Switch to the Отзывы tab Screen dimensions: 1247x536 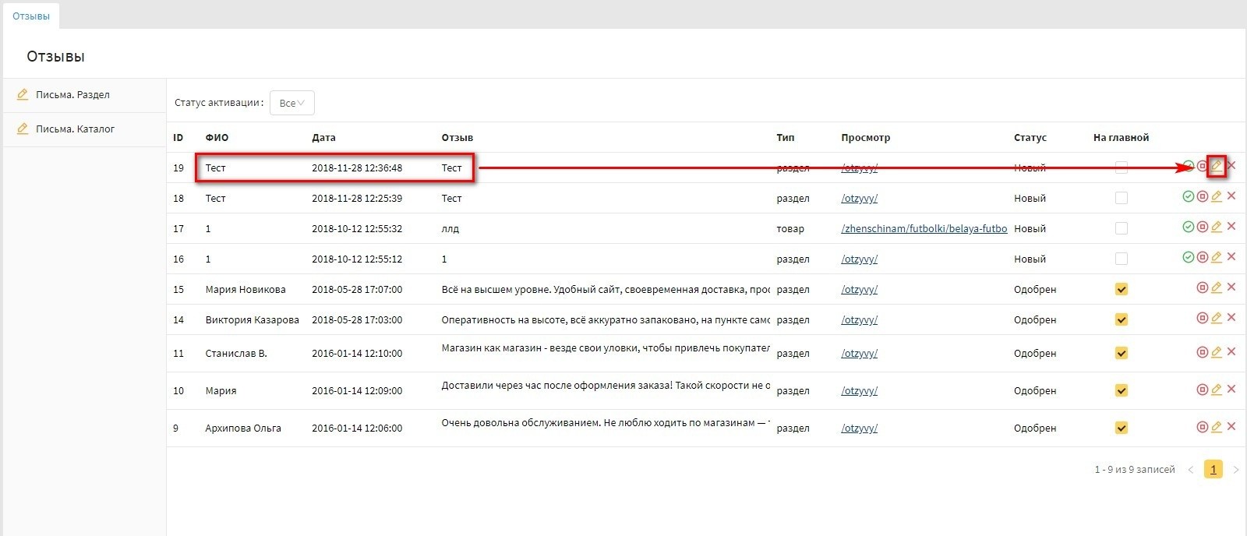(x=31, y=16)
